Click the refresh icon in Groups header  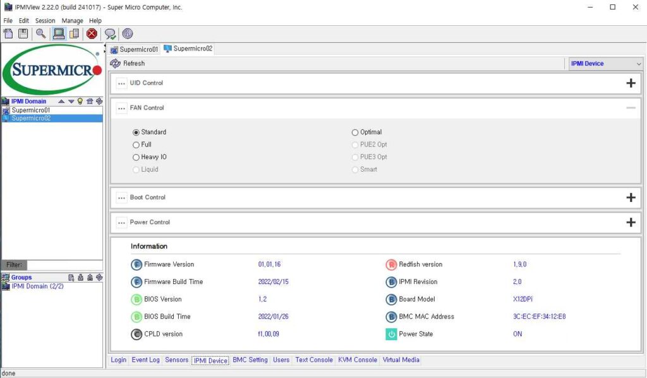99,278
